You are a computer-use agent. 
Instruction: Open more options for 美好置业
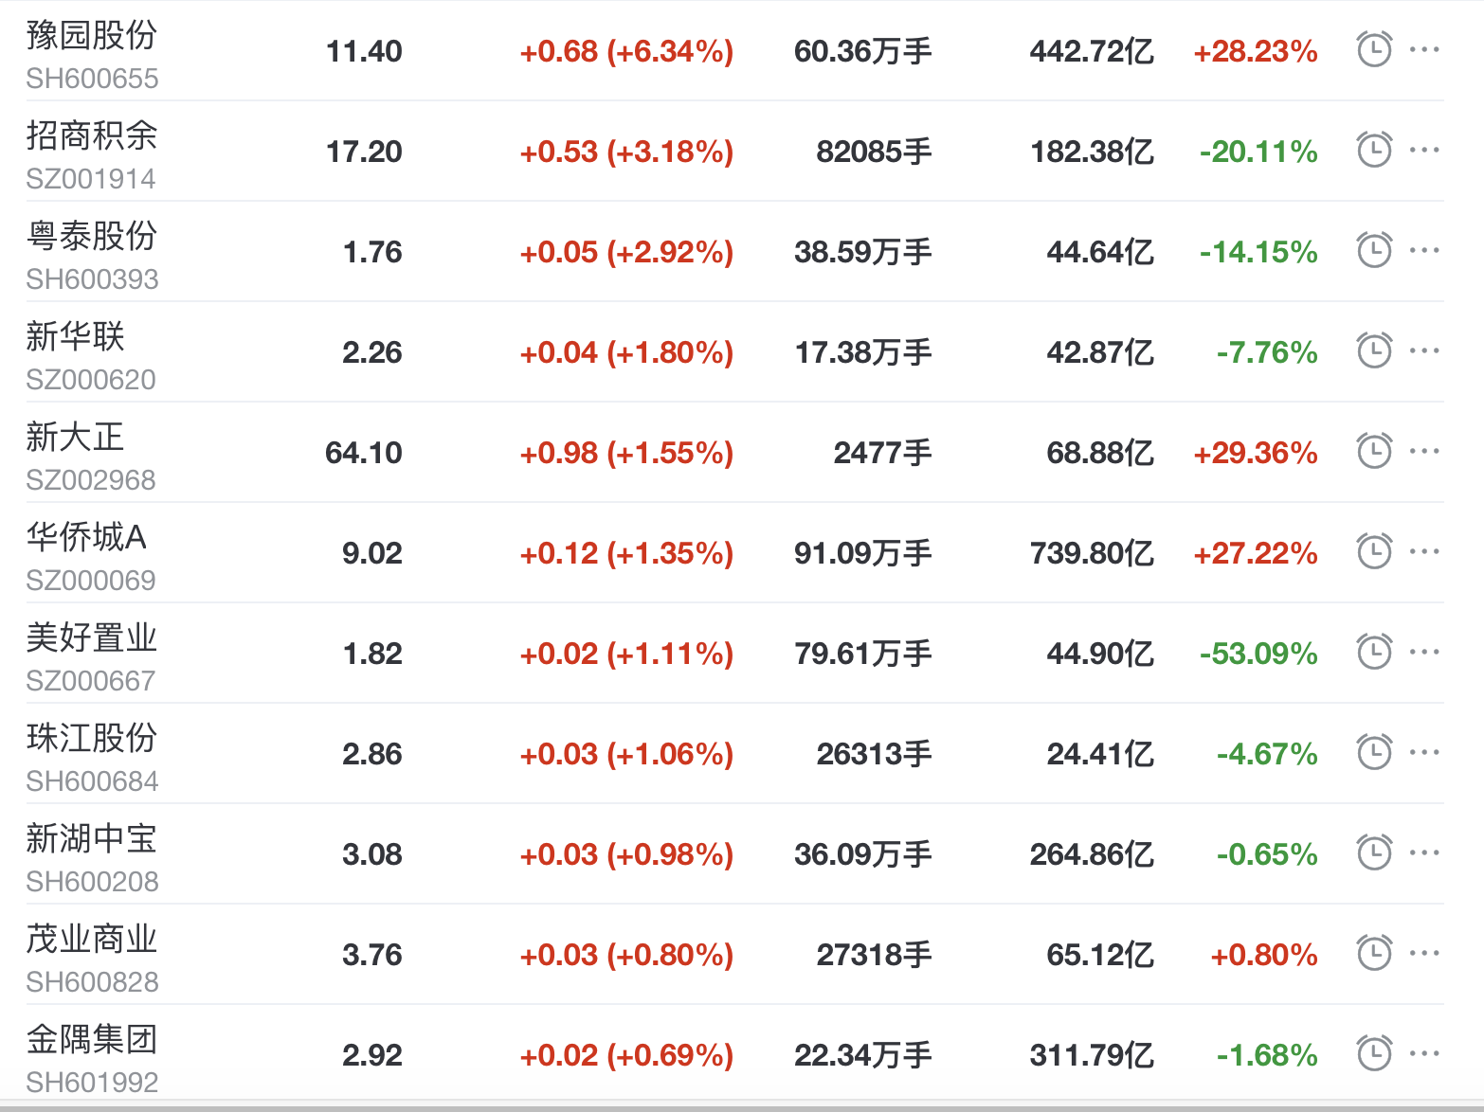[x=1424, y=652]
